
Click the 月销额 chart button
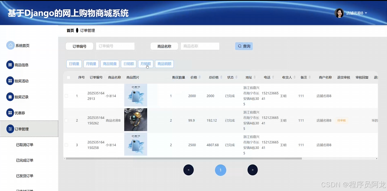tap(146, 64)
